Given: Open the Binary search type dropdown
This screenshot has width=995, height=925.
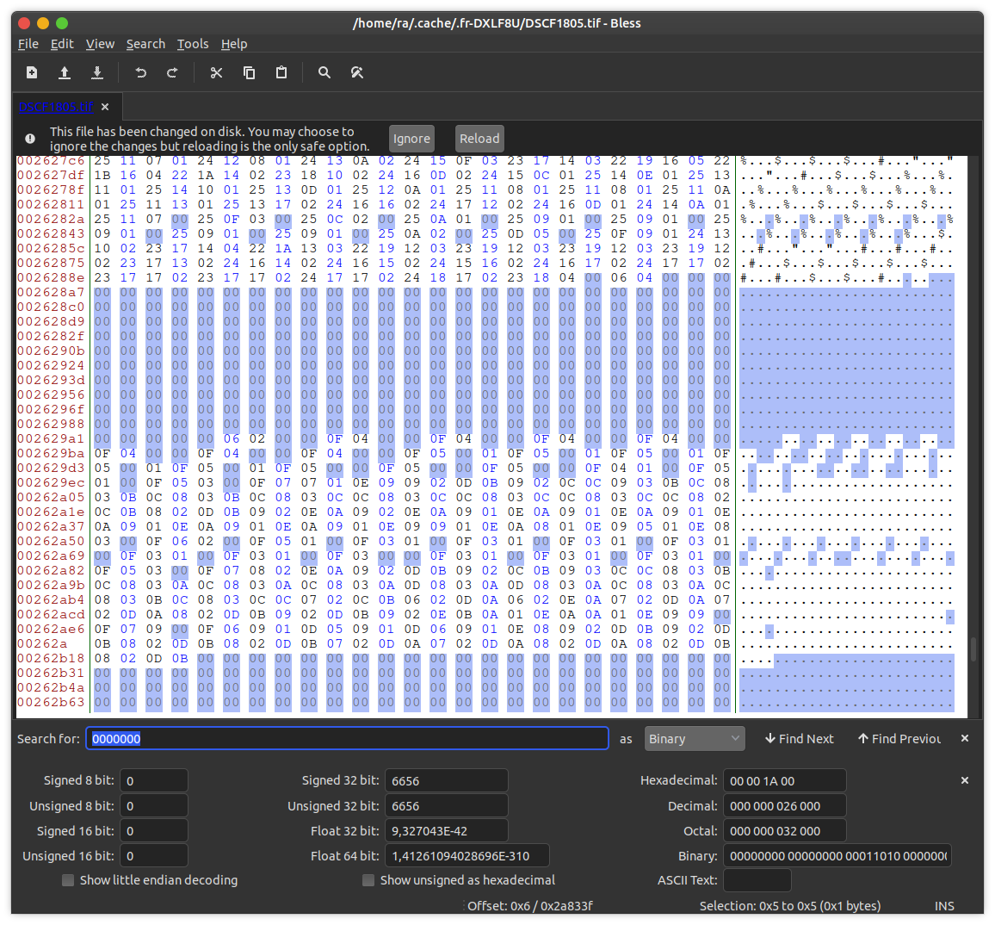Looking at the screenshot, I should [x=695, y=738].
